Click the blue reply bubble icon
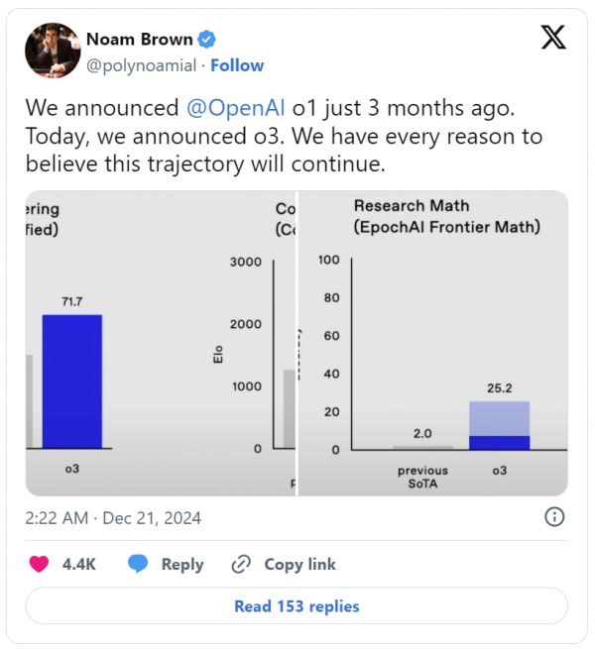 tap(138, 564)
